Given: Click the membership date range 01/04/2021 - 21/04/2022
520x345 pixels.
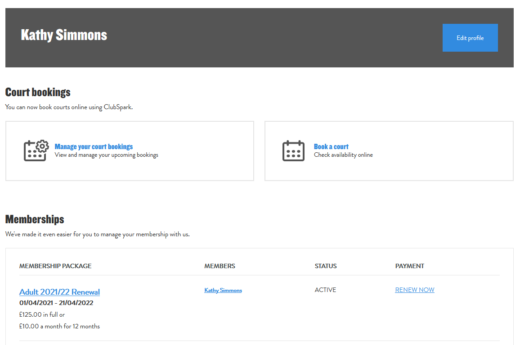Looking at the screenshot, I should tap(56, 303).
